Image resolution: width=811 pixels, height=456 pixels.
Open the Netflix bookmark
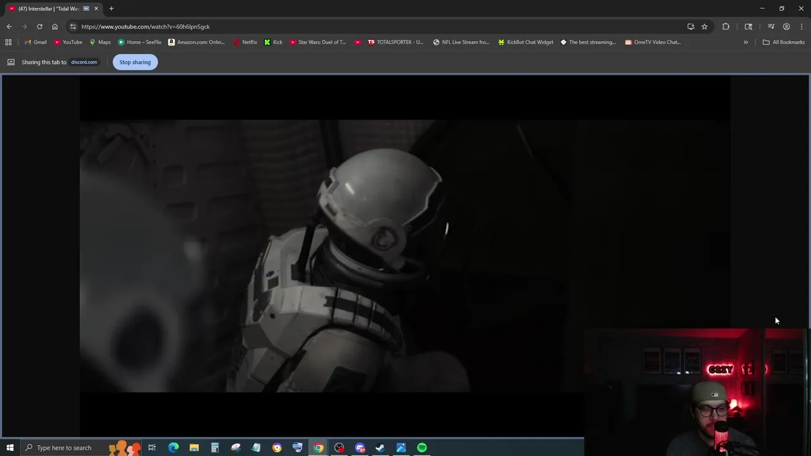coord(245,42)
